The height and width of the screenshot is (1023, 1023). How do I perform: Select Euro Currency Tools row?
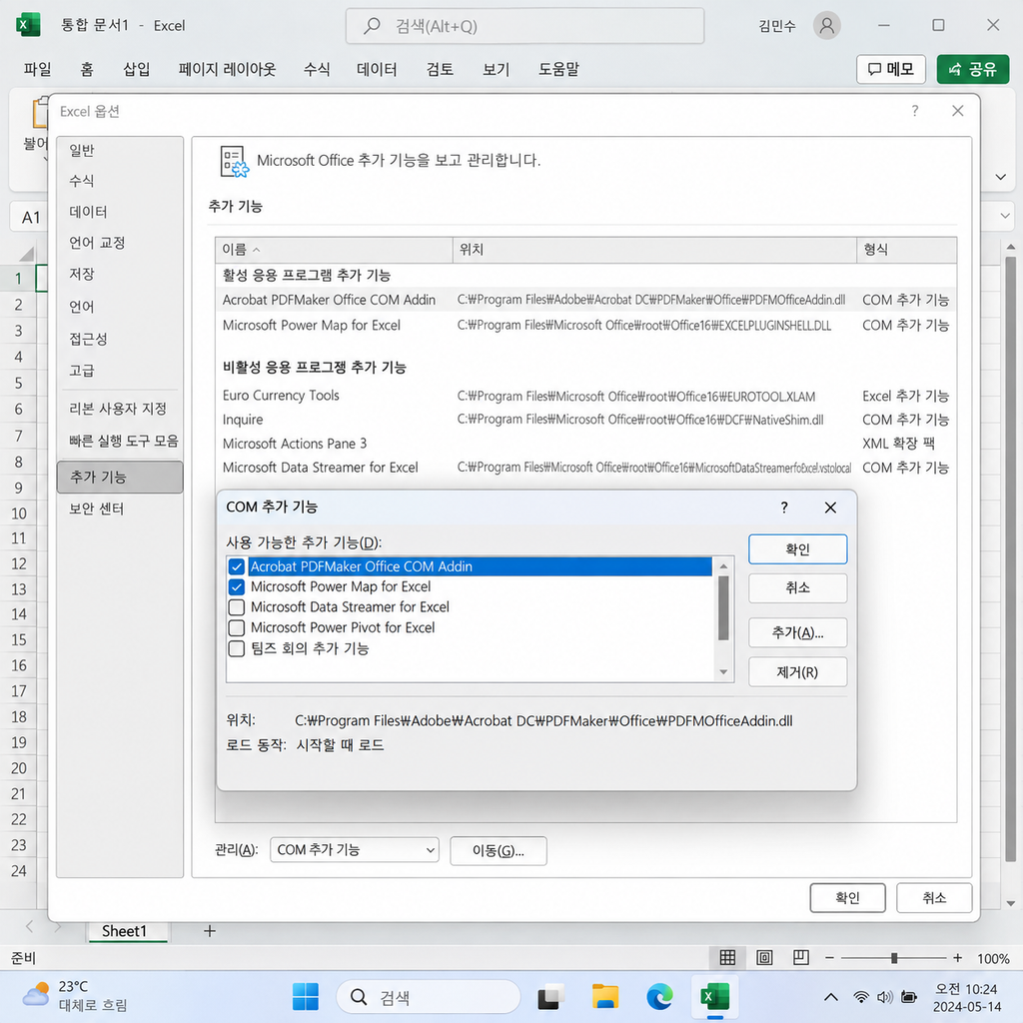tap(585, 396)
